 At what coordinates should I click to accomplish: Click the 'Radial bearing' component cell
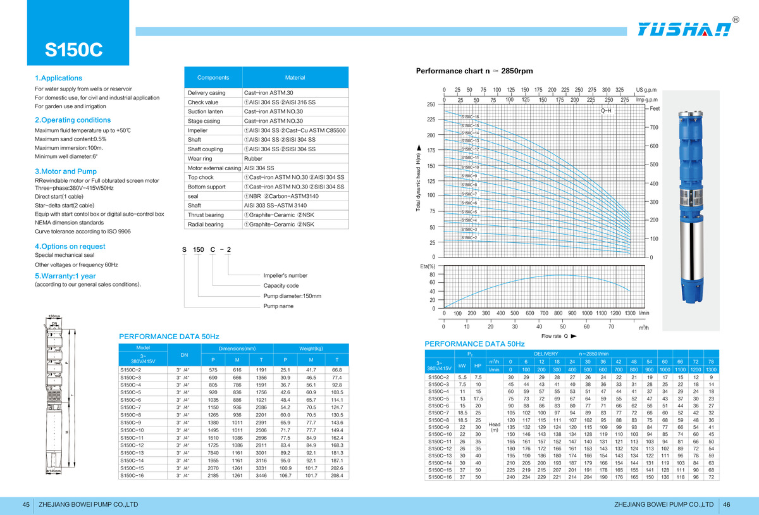pos(213,224)
